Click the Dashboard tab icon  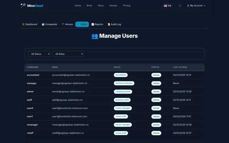(24, 24)
